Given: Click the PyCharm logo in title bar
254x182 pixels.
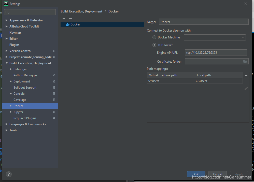Looking at the screenshot, I should (x=6, y=4).
